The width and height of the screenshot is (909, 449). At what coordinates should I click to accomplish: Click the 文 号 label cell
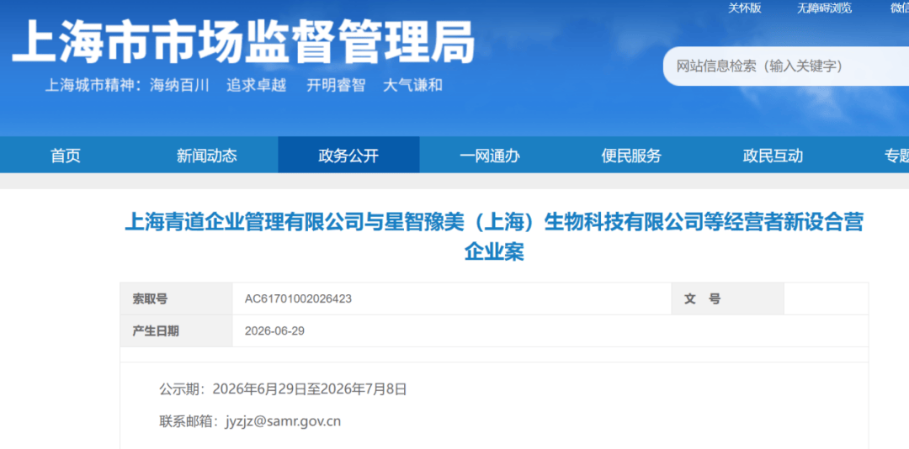728,299
